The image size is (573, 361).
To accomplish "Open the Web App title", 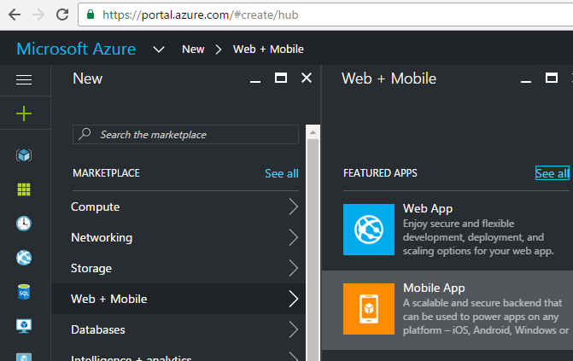I will 428,208.
